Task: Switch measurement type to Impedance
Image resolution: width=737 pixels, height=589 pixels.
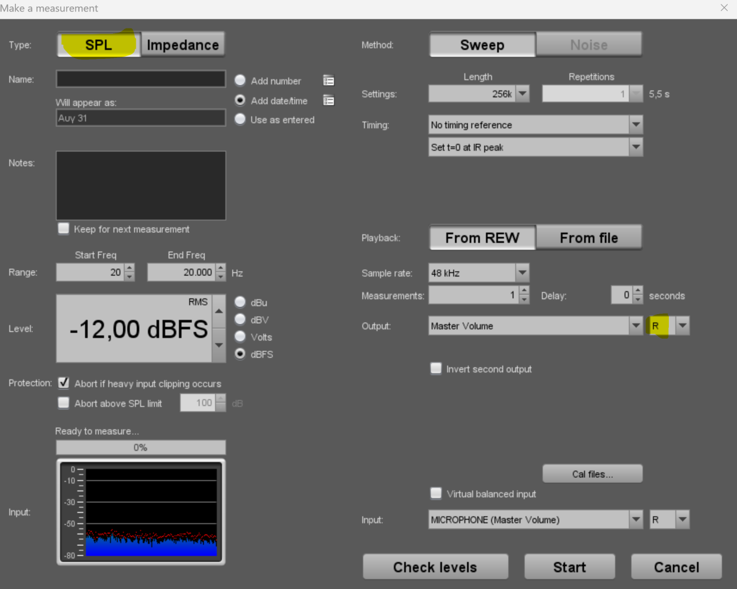Action: click(183, 45)
